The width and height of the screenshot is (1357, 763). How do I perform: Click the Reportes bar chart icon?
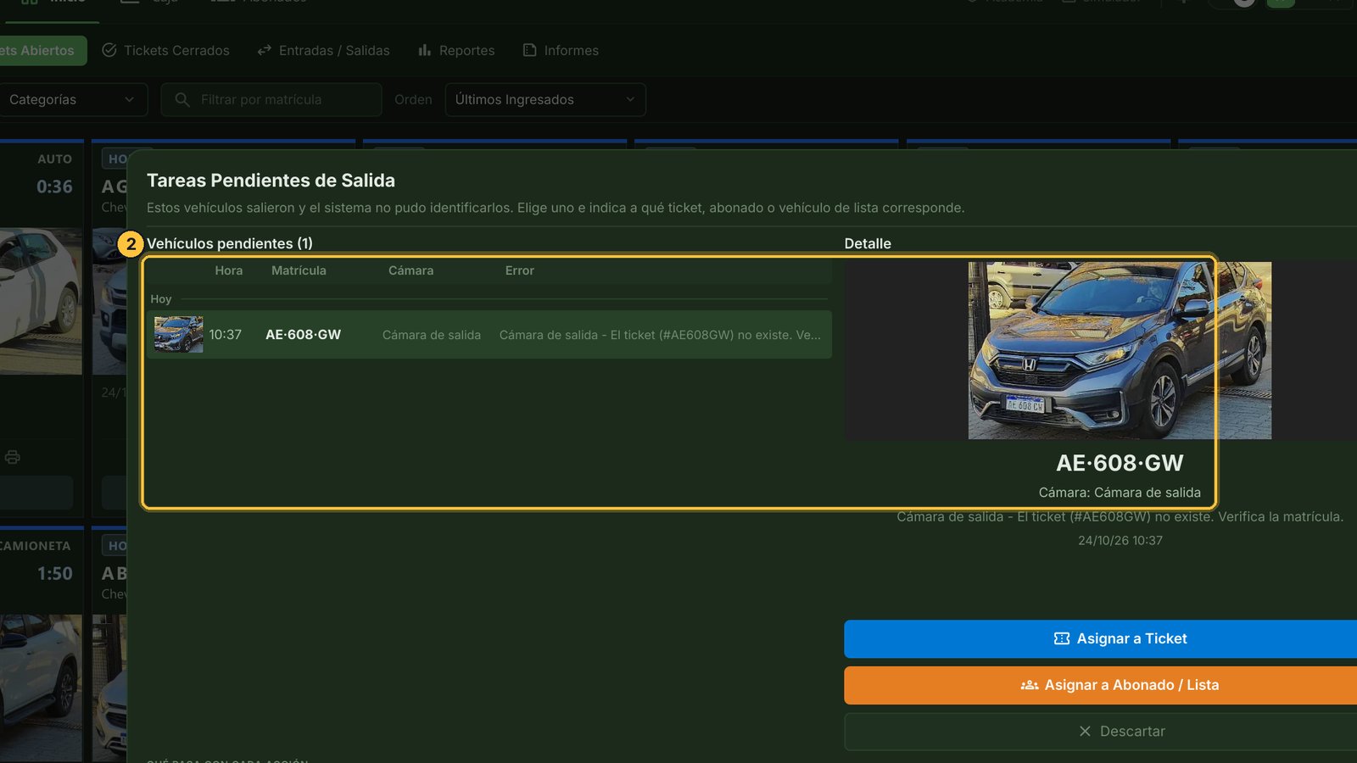pos(424,50)
